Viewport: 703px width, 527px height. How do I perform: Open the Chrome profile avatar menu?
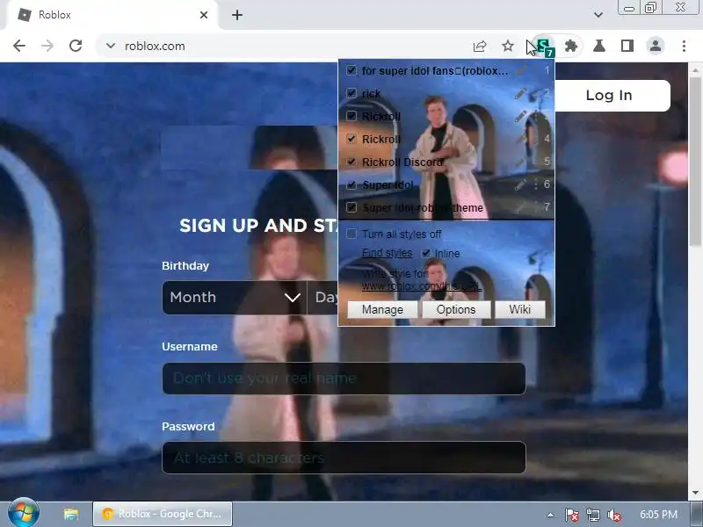click(x=656, y=46)
